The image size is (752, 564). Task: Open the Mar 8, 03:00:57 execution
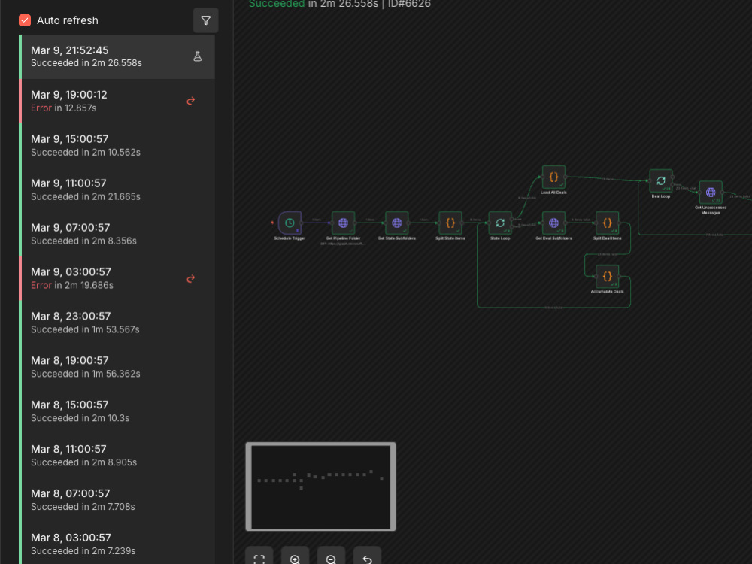coord(117,544)
